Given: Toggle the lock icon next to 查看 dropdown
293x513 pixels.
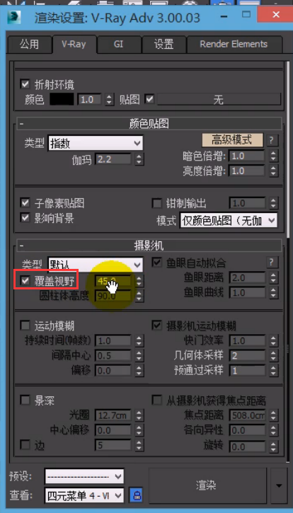Looking at the screenshot, I should point(136,495).
